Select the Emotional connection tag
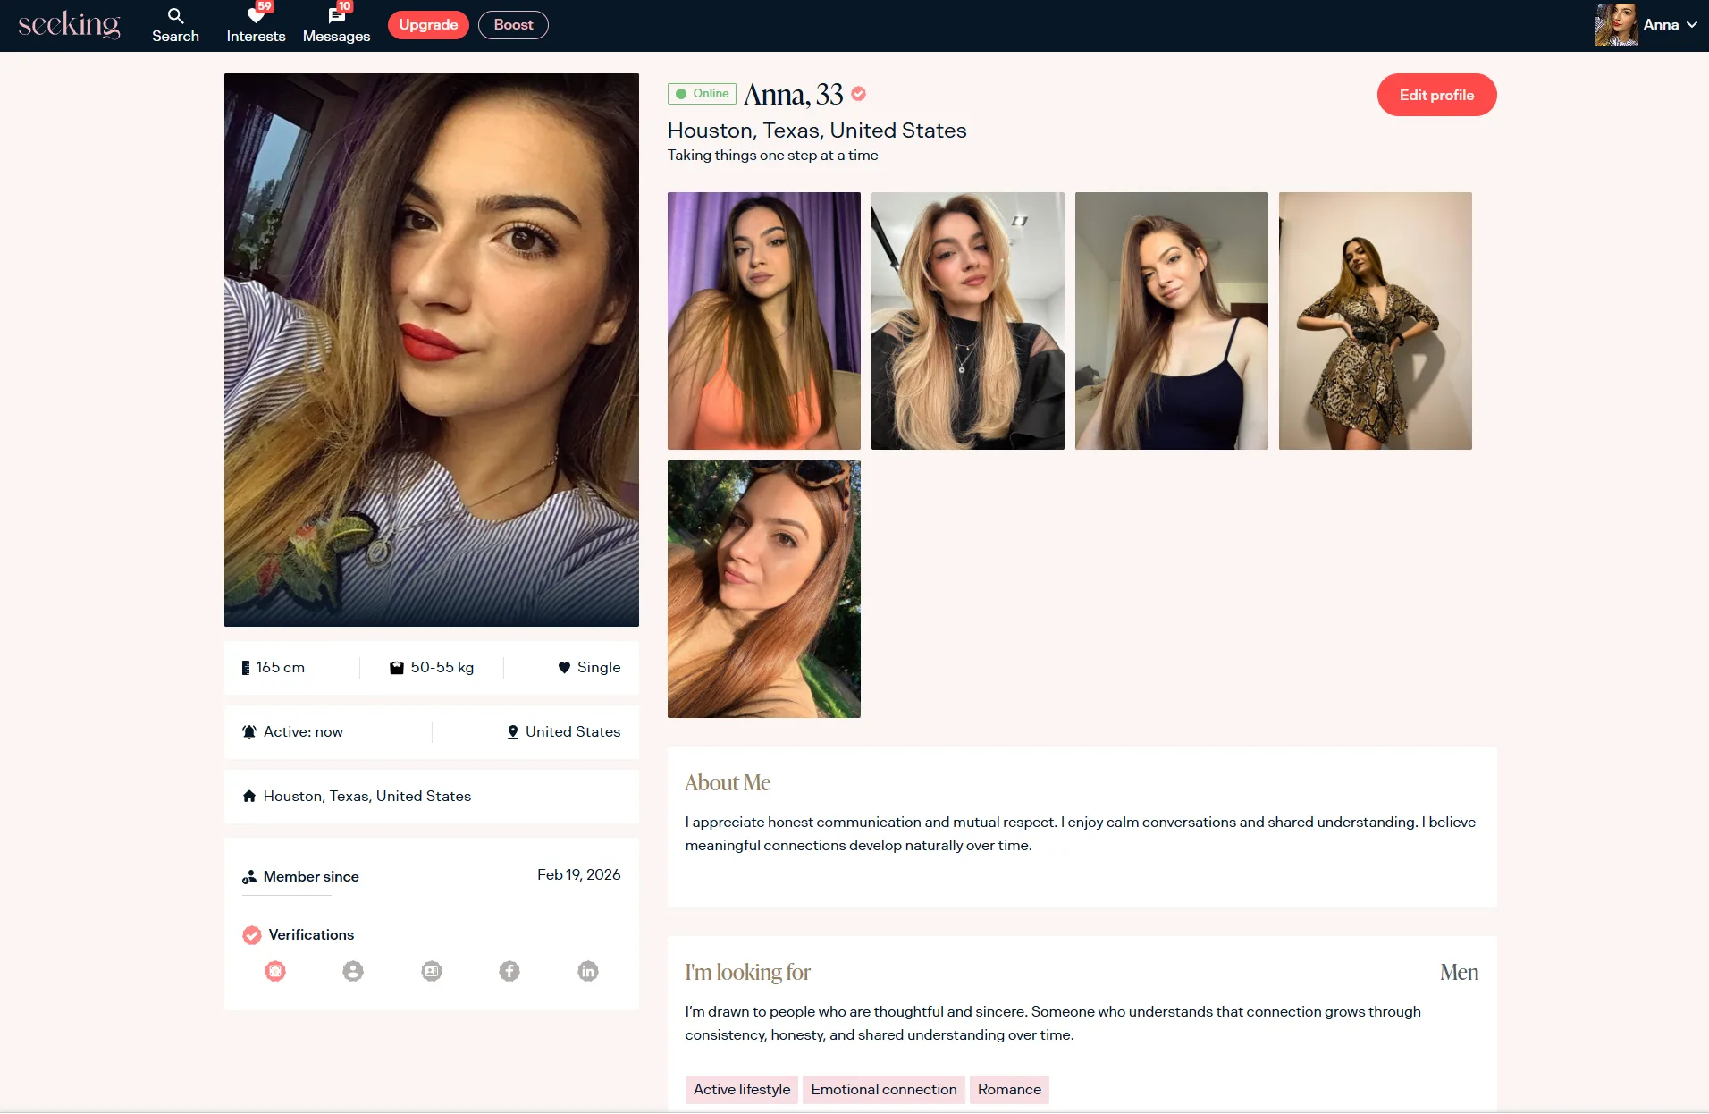 point(883,1089)
